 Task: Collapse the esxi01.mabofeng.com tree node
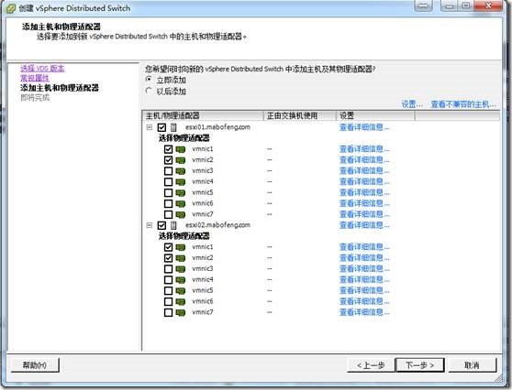(150, 127)
